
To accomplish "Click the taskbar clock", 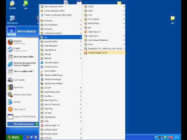I will tap(176, 137).
